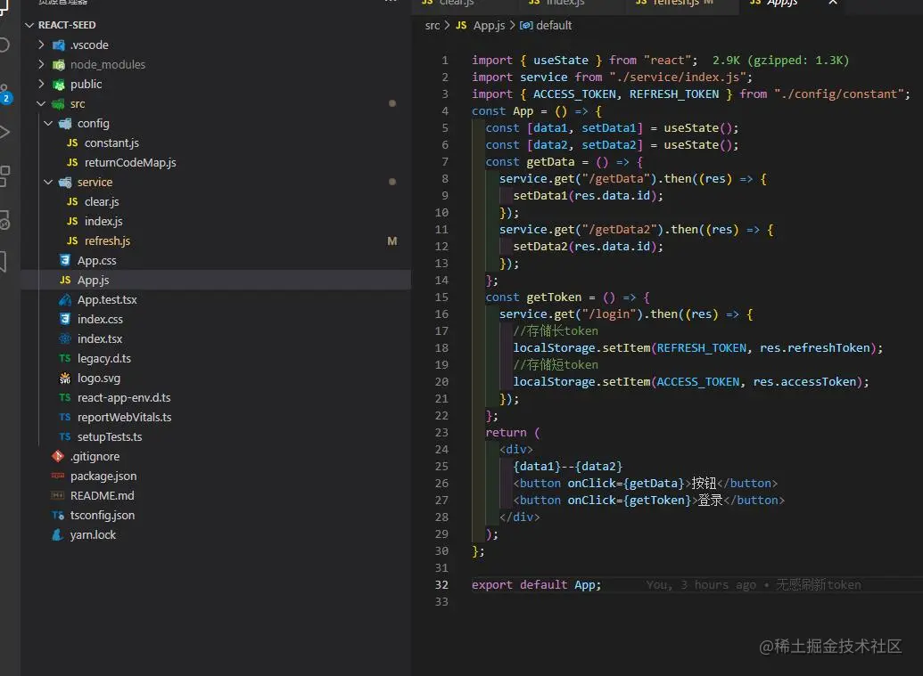Click the public folder icon
This screenshot has height=676, width=923.
[58, 85]
